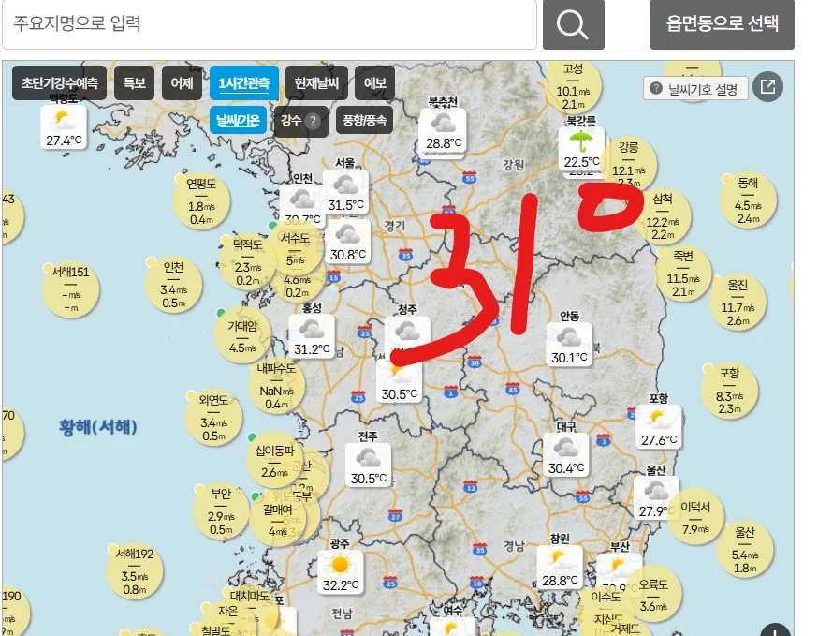The height and width of the screenshot is (636, 818).
Task: Select the 서울 cloudy weather icon
Action: pos(345,184)
